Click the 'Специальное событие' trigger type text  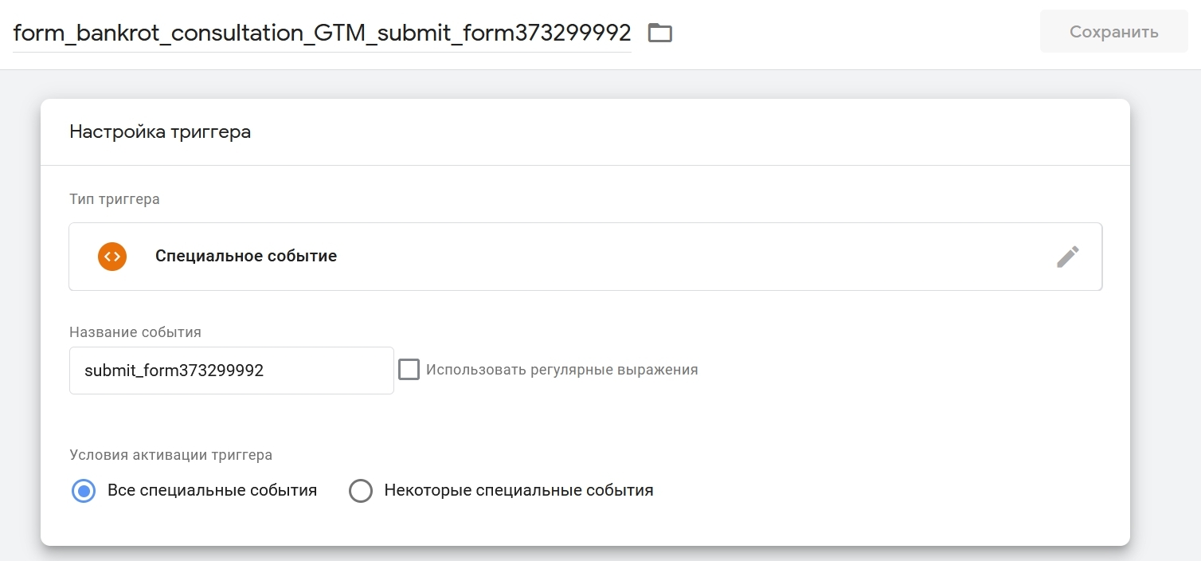[x=246, y=257]
